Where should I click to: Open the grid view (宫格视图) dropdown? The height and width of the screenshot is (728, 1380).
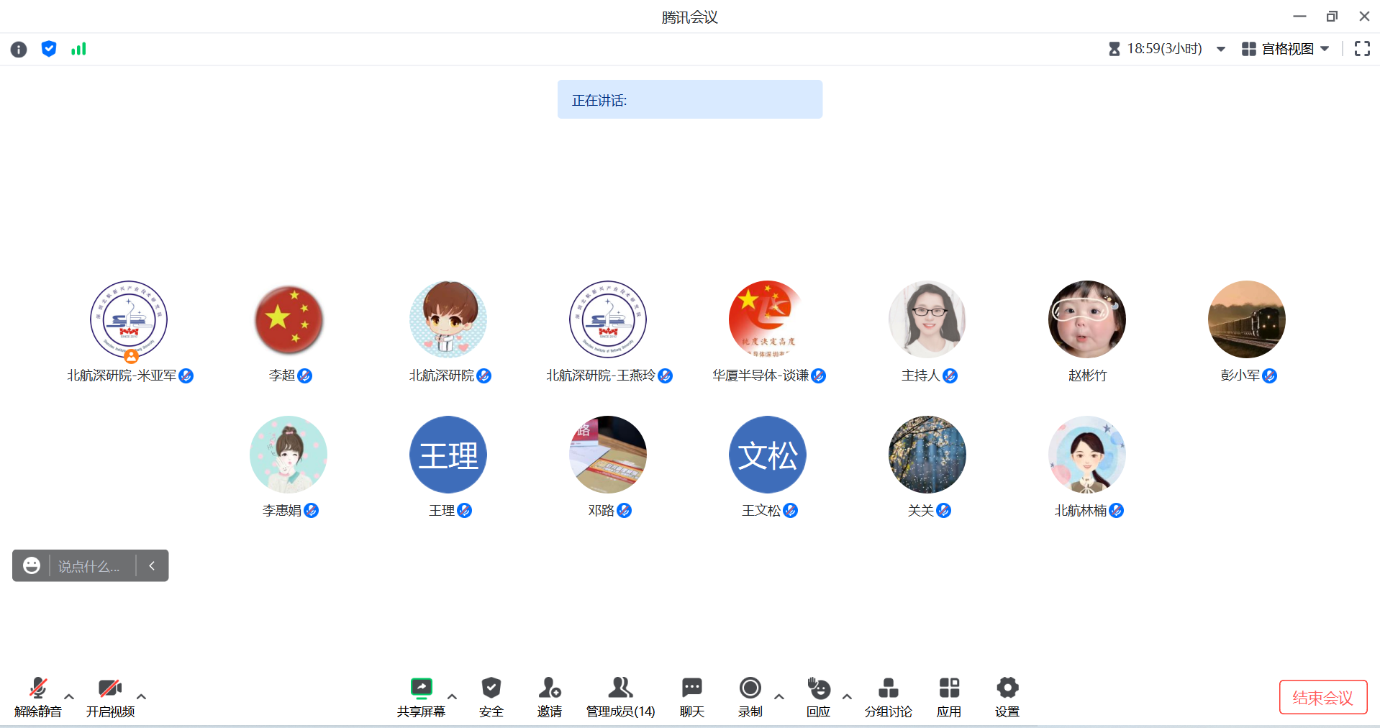[x=1286, y=49]
